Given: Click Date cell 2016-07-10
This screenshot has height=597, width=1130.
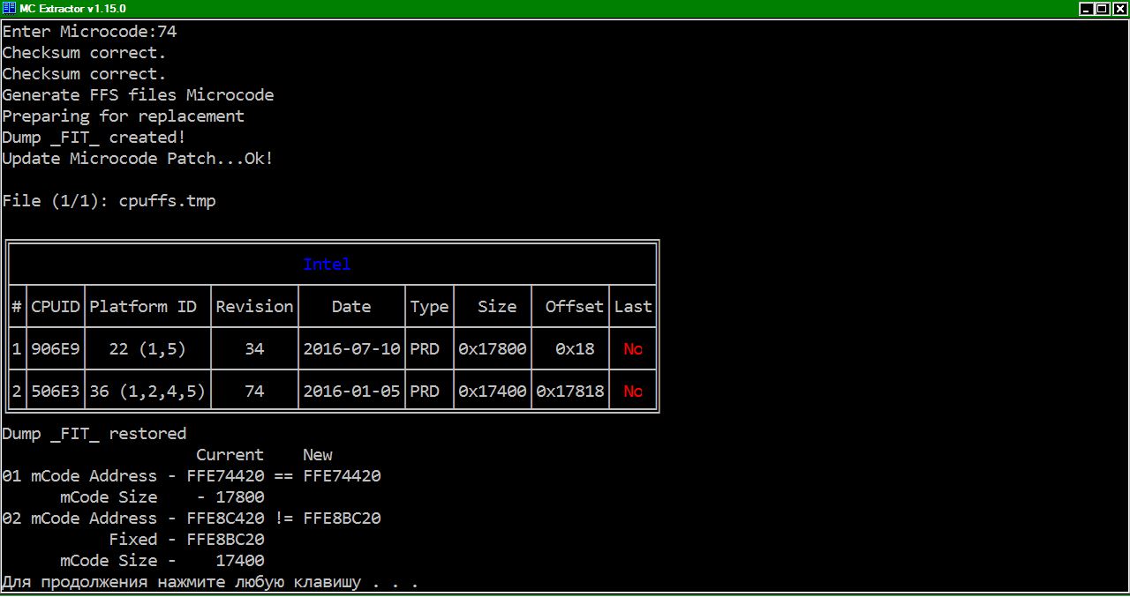Looking at the screenshot, I should pos(351,349).
